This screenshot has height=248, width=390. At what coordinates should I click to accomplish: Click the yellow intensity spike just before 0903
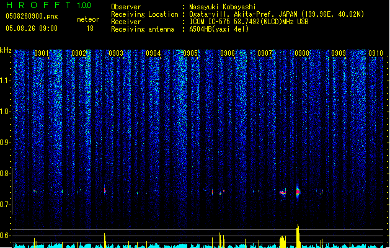click(x=105, y=241)
